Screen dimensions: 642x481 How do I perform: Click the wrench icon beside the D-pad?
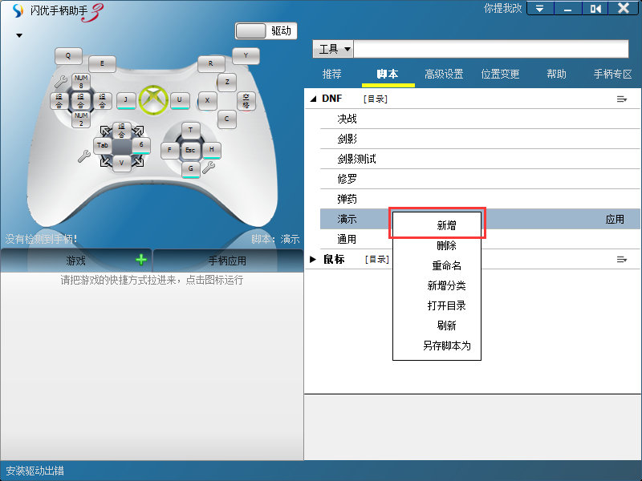coord(84,156)
